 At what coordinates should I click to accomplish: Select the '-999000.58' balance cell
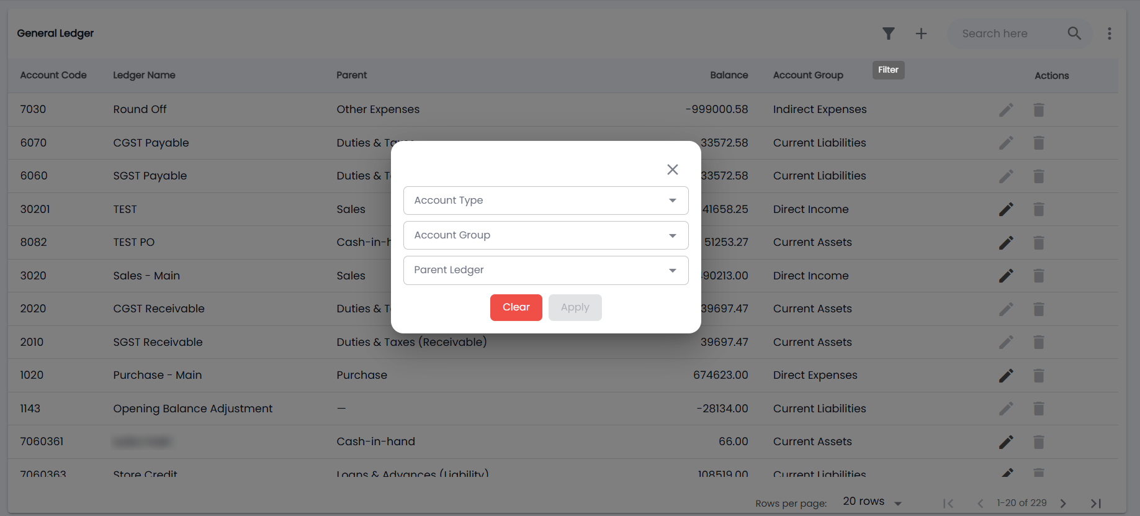click(717, 109)
